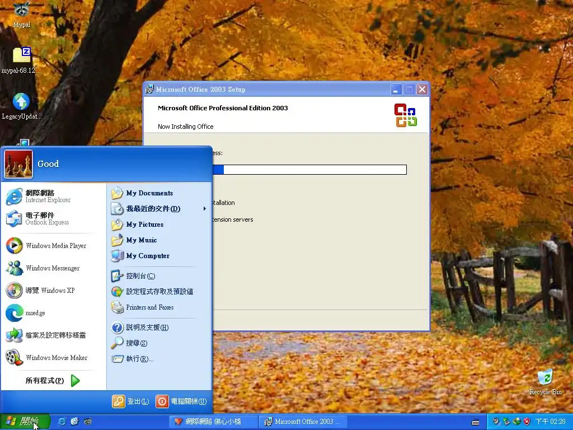Open the LegacyUpdate desktop shortcut

[22, 107]
